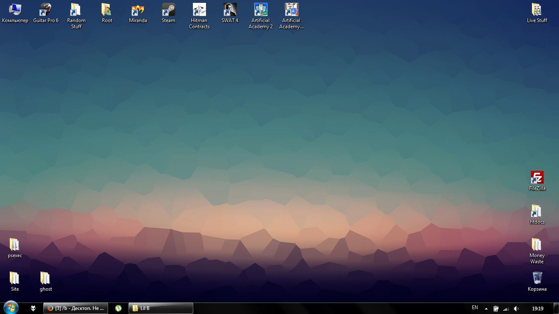Select the Hitman Contracts shortcut
The height and width of the screenshot is (314, 559).
[x=199, y=16]
